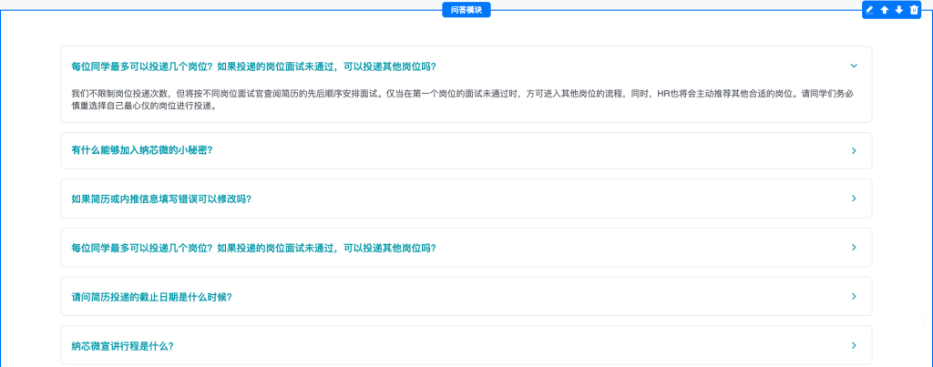Image resolution: width=933 pixels, height=367 pixels.
Task: Move the module down with the down arrow
Action: 899,10
